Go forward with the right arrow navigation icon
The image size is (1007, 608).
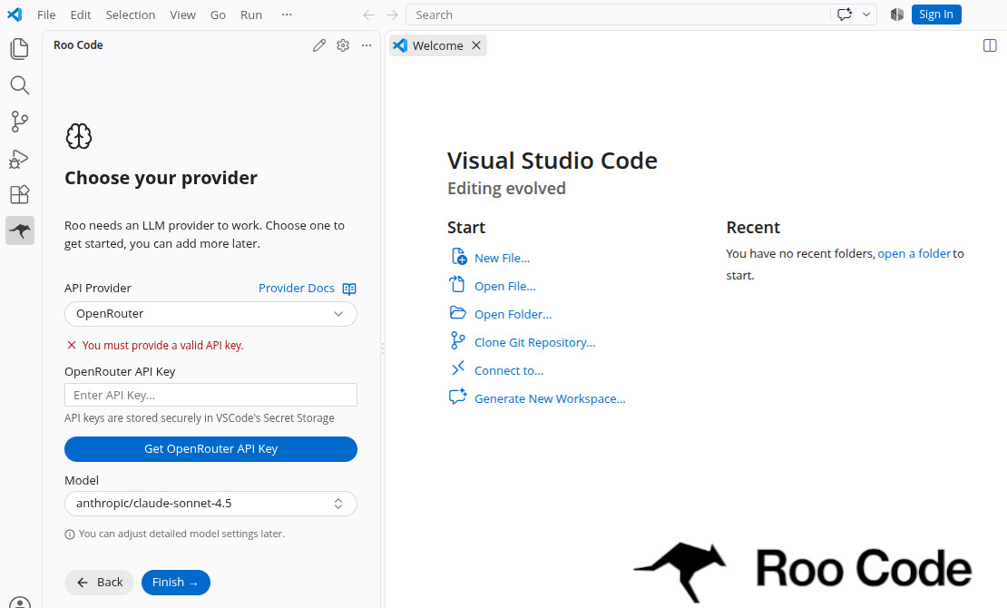point(393,15)
